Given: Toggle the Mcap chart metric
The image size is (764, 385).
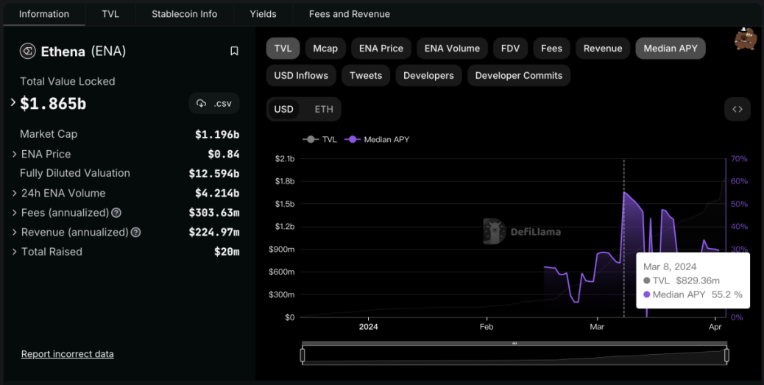Looking at the screenshot, I should click(325, 49).
